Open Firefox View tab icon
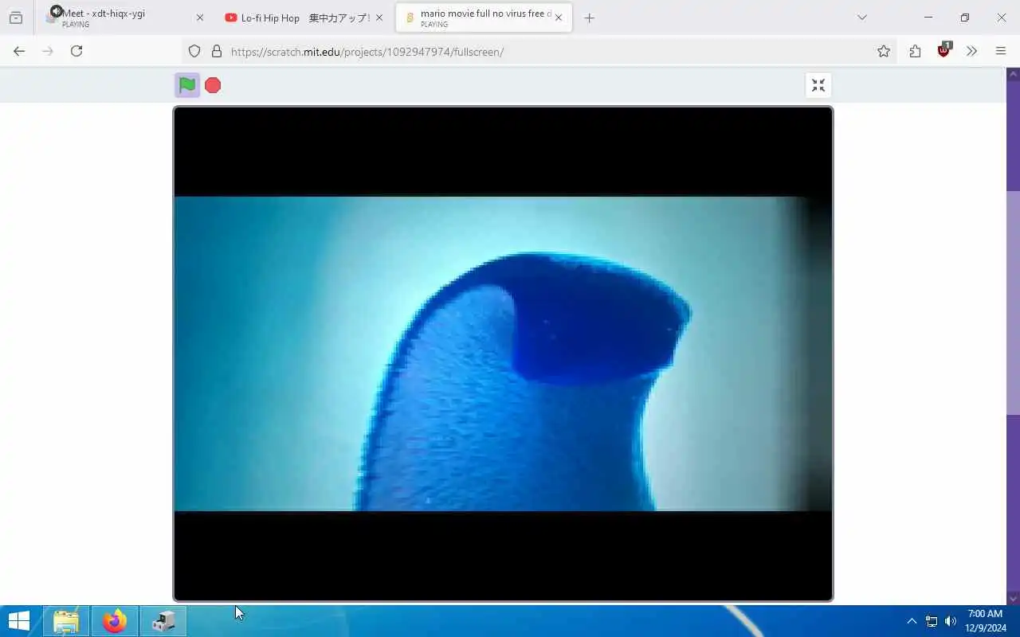The image size is (1020, 637). click(16, 18)
